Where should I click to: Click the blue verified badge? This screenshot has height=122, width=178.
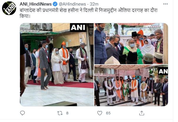55,4
